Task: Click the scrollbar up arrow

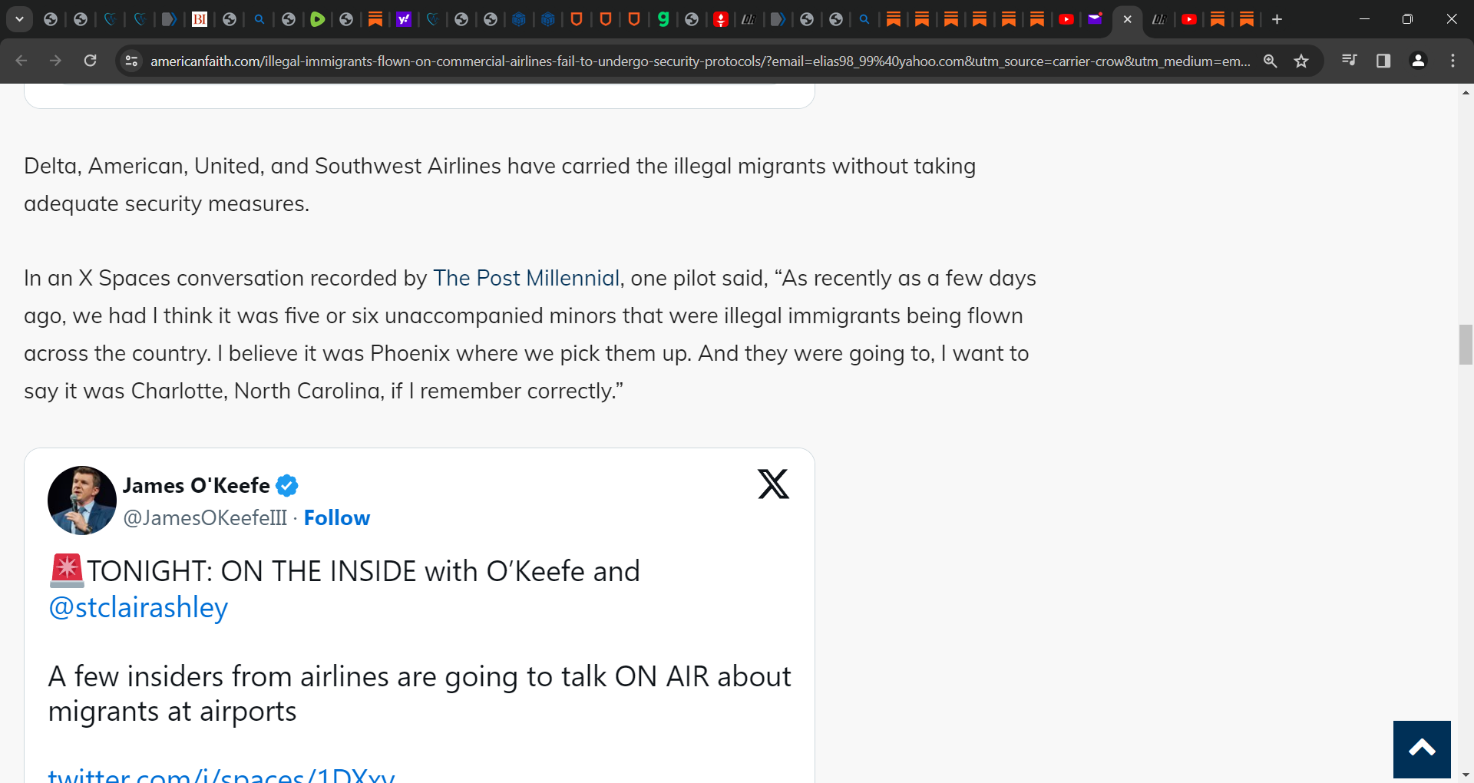Action: tap(1466, 92)
